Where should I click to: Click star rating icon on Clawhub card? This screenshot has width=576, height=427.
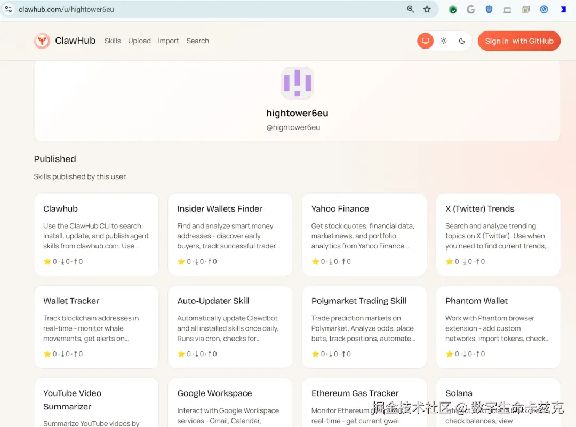pyautogui.click(x=47, y=261)
